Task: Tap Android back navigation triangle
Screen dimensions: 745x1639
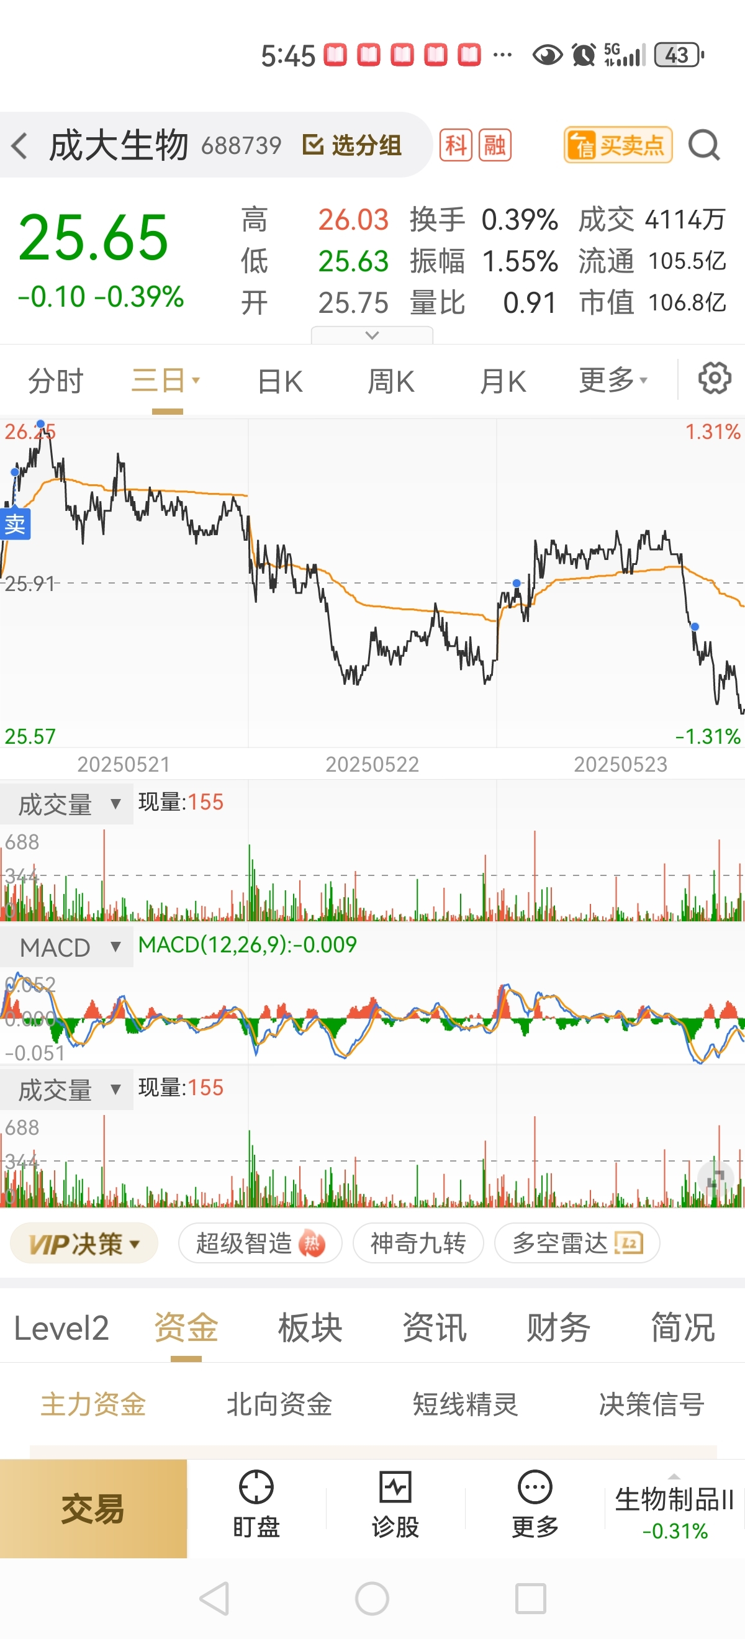Action: coord(215,1598)
